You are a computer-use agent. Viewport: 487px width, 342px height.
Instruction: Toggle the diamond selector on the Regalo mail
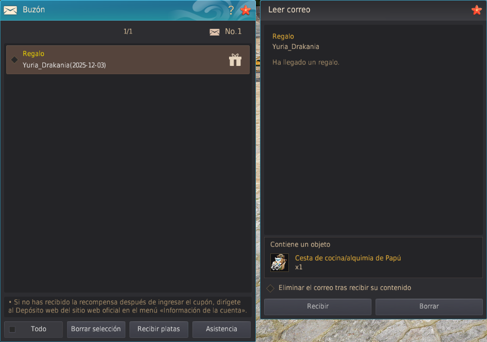tap(14, 60)
